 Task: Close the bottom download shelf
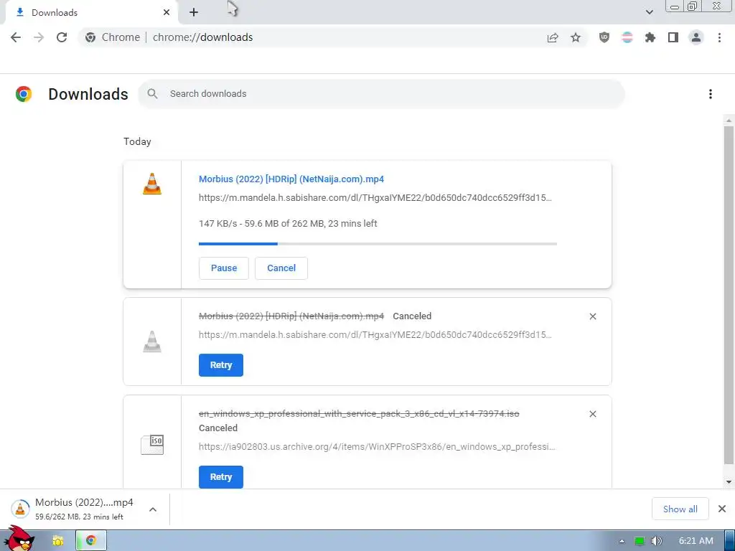(722, 509)
